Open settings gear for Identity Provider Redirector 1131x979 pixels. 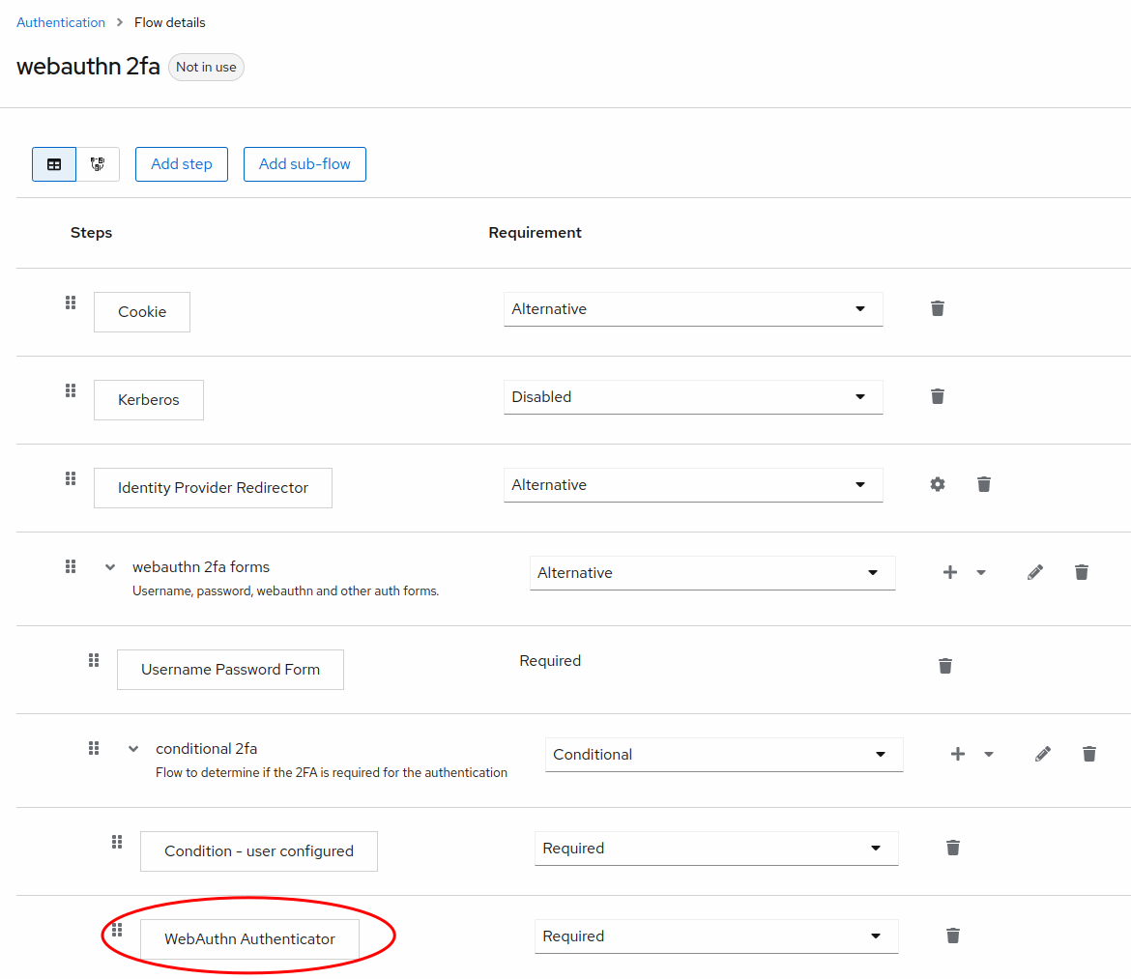click(937, 484)
